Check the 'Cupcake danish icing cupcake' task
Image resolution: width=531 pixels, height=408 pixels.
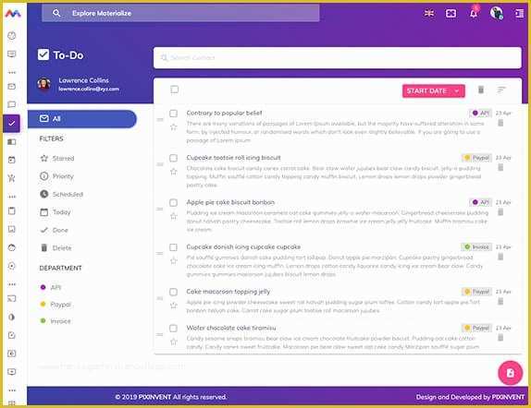pyautogui.click(x=173, y=247)
